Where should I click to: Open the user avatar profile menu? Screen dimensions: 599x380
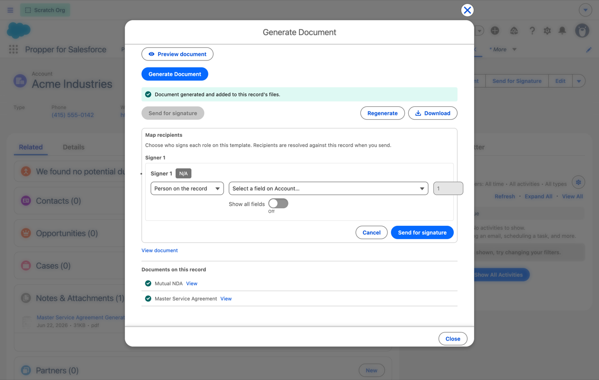[x=582, y=30]
